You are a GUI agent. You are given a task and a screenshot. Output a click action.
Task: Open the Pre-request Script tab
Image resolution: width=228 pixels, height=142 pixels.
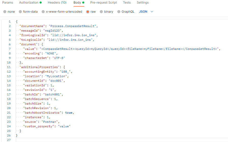pyautogui.click(x=104, y=3)
